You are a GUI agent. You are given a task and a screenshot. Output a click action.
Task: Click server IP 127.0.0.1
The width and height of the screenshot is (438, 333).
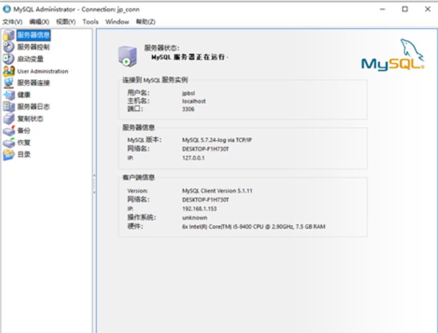point(193,158)
